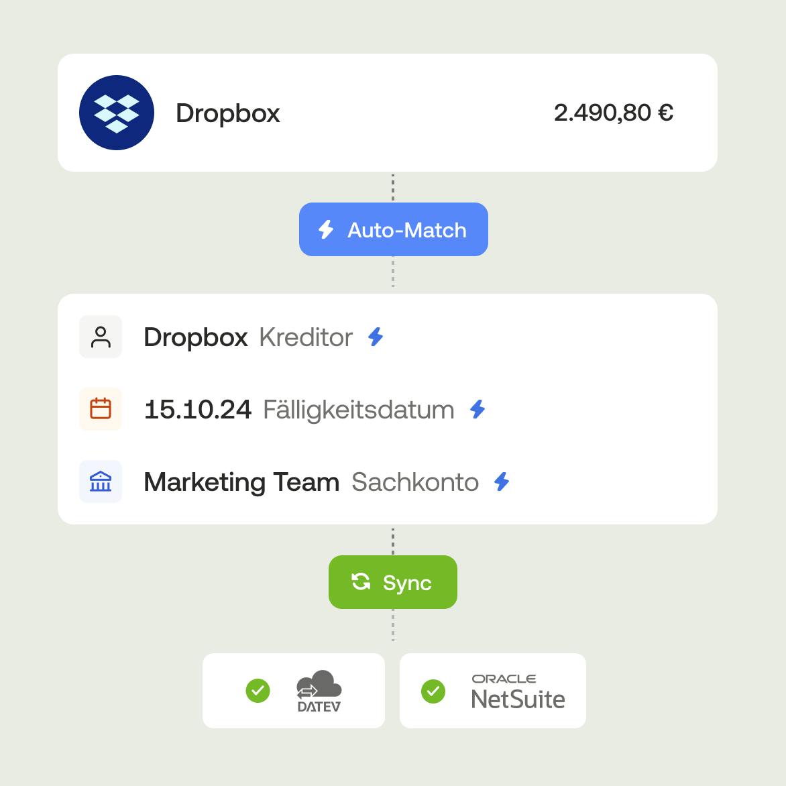Click the Oracle NetSuite logo
The width and height of the screenshot is (786, 786).
tap(518, 691)
